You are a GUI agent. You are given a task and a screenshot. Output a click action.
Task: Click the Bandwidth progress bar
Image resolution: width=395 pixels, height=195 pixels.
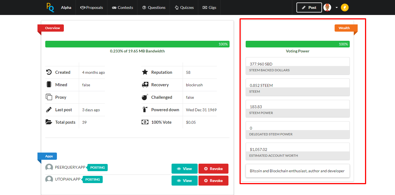point(137,44)
